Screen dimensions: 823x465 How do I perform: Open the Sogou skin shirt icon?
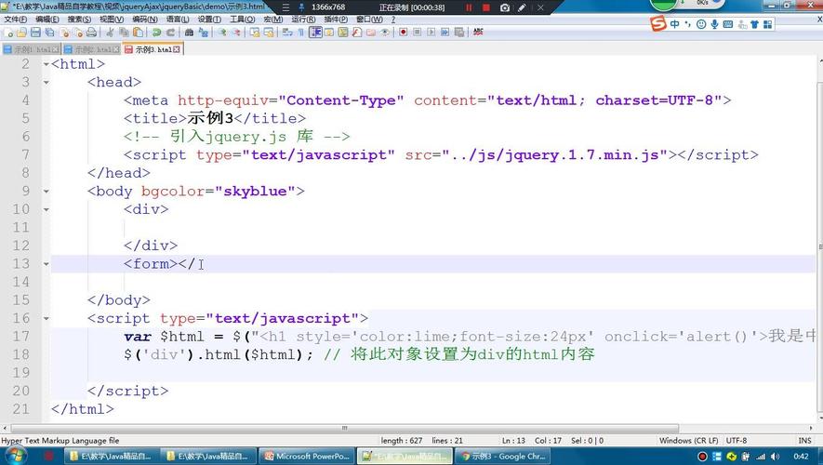tap(755, 24)
